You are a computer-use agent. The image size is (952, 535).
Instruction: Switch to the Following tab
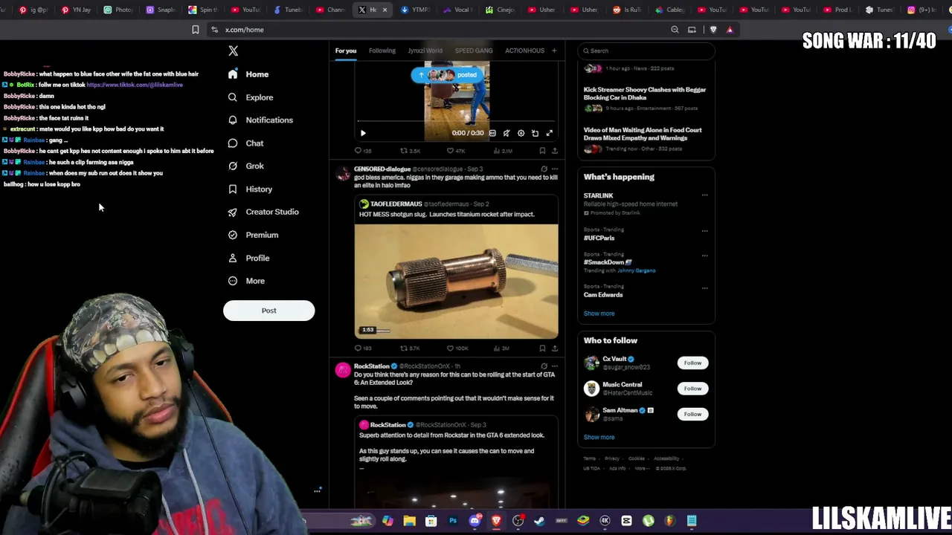(382, 51)
